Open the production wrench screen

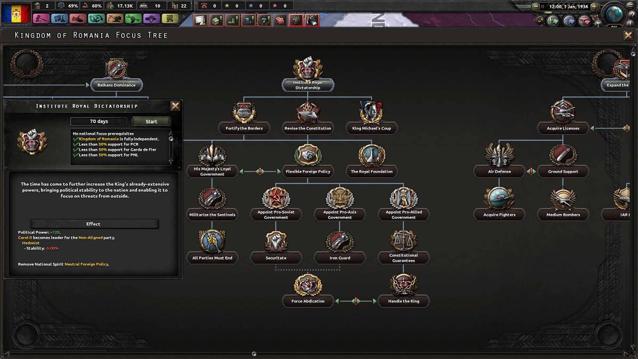(133, 19)
